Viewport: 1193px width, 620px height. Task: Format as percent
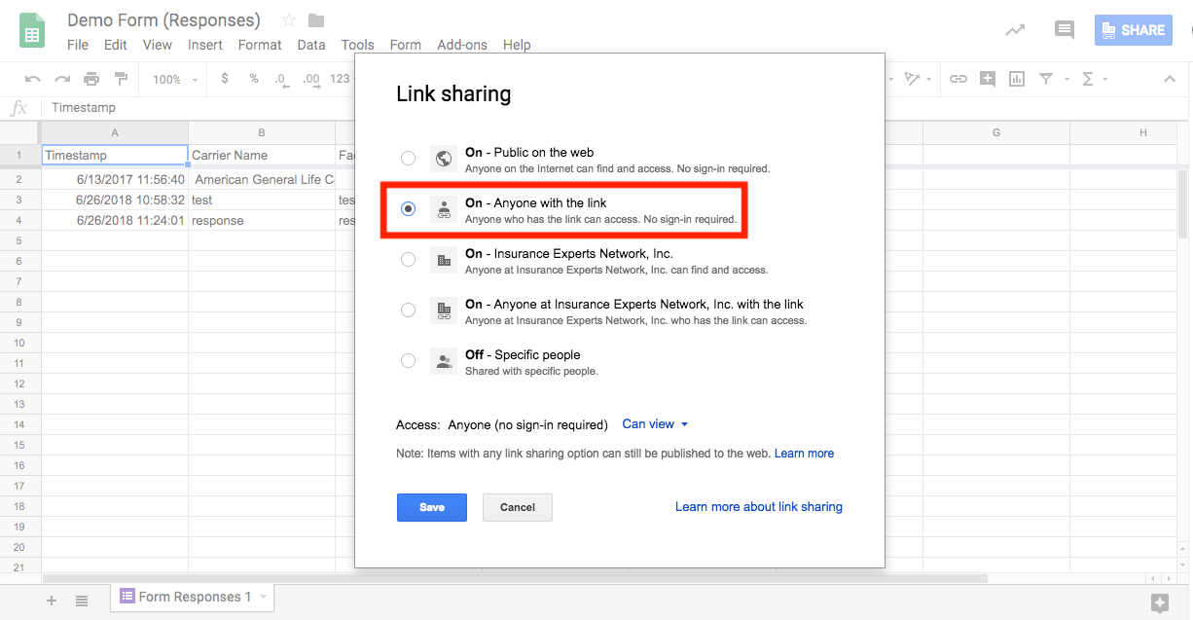(254, 79)
